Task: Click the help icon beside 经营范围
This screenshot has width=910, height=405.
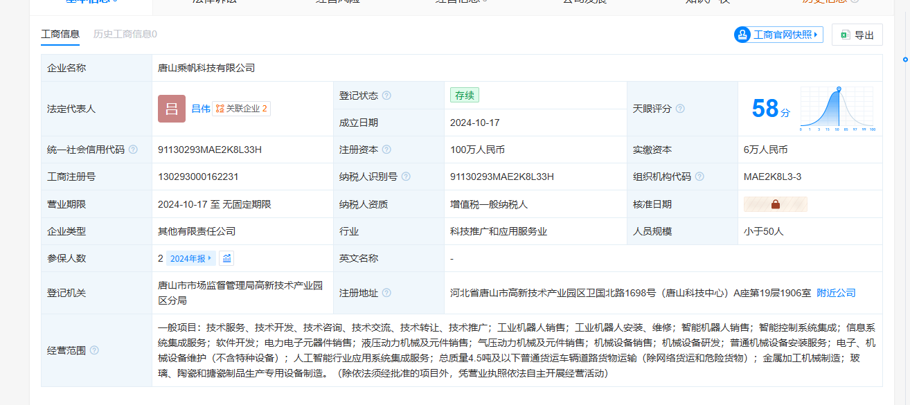Action: 94,350
